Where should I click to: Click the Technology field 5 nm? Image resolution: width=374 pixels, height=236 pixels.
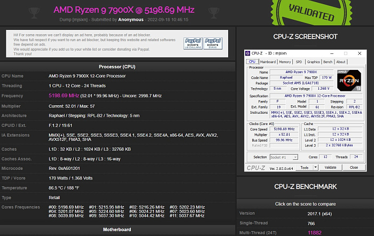point(277,89)
